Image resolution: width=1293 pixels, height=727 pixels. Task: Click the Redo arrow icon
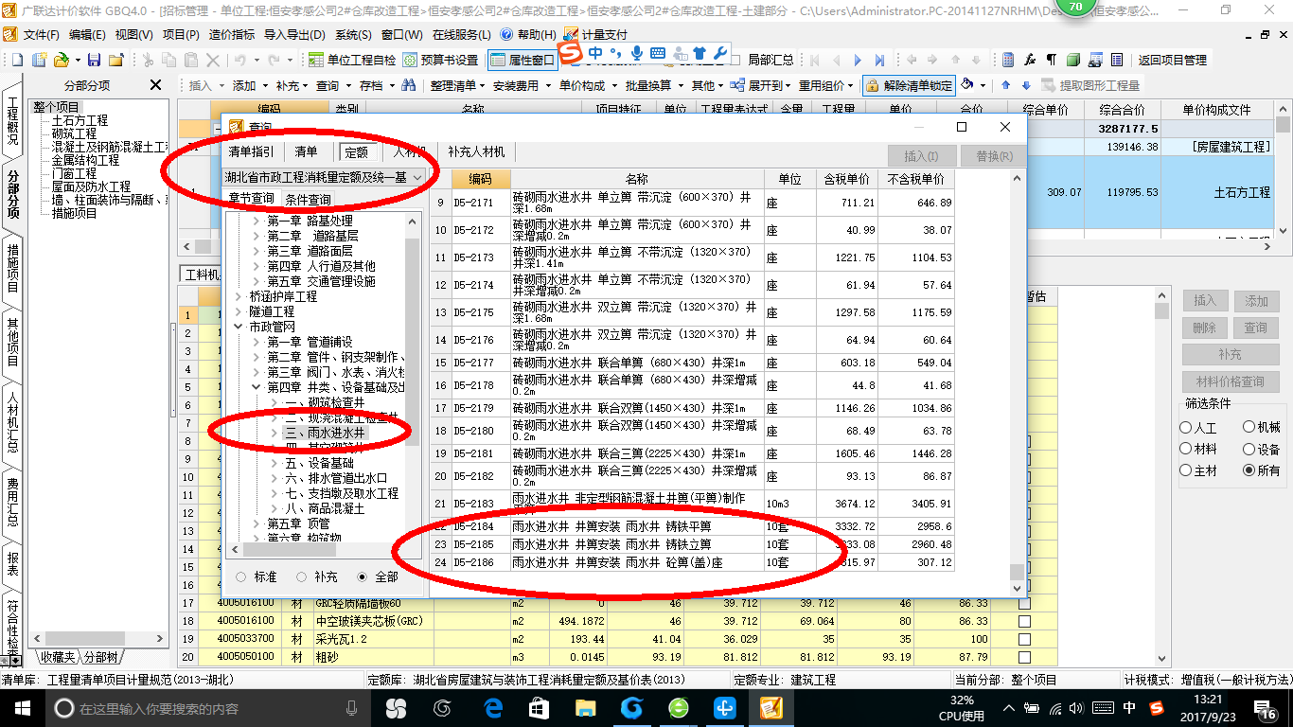[274, 60]
